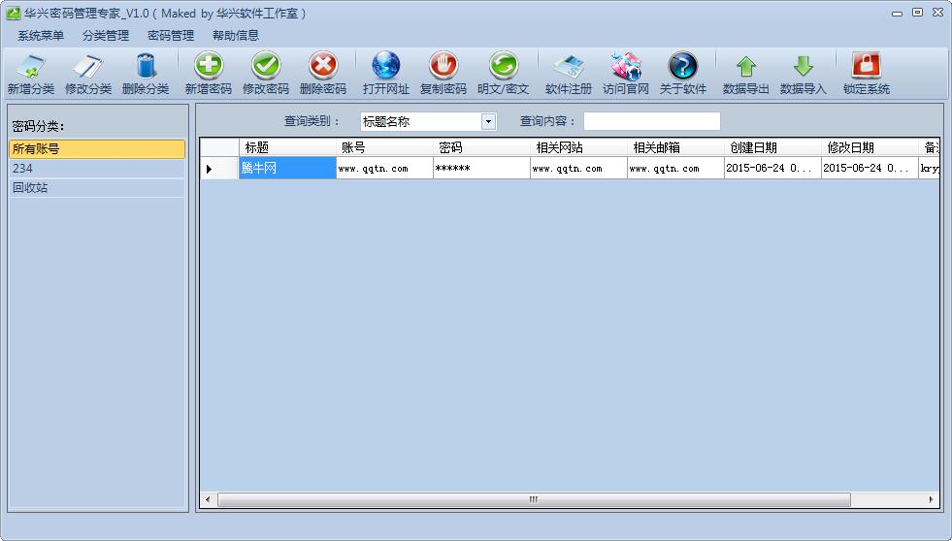Screen dimensions: 952x541
Task: Click the 查询内容 search input field
Action: pos(651,121)
